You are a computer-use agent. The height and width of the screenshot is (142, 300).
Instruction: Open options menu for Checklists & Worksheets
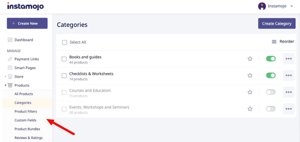click(289, 75)
